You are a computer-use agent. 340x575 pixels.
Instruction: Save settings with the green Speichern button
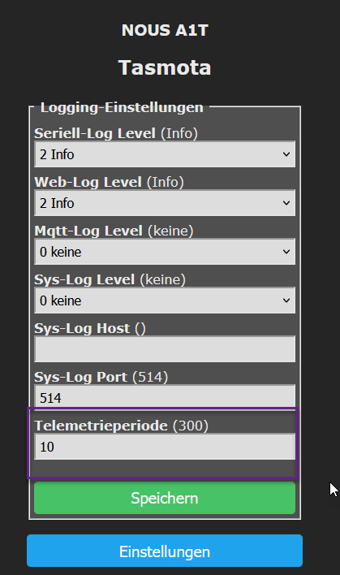(x=165, y=498)
